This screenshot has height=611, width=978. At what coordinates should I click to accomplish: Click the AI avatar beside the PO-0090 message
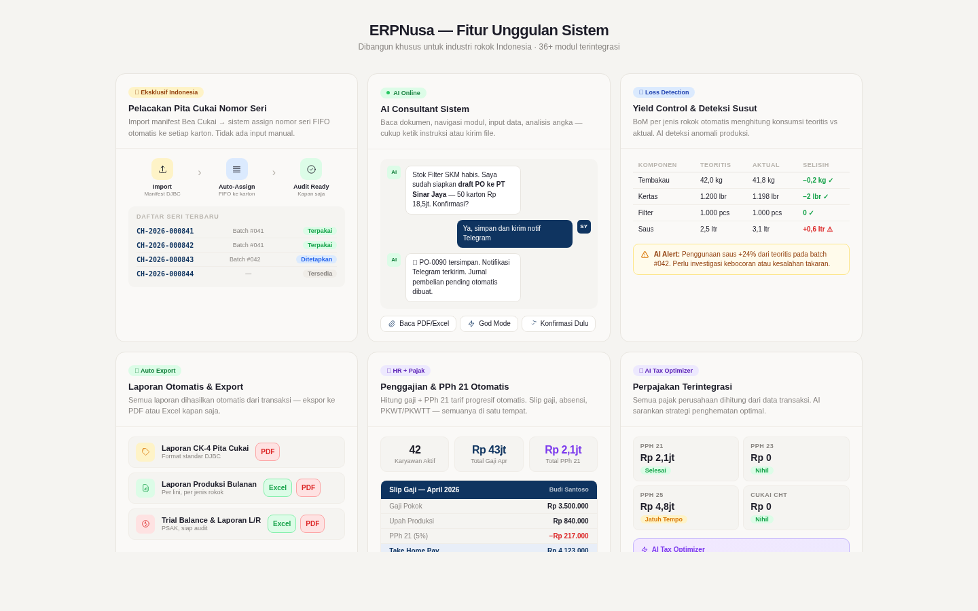(x=394, y=260)
